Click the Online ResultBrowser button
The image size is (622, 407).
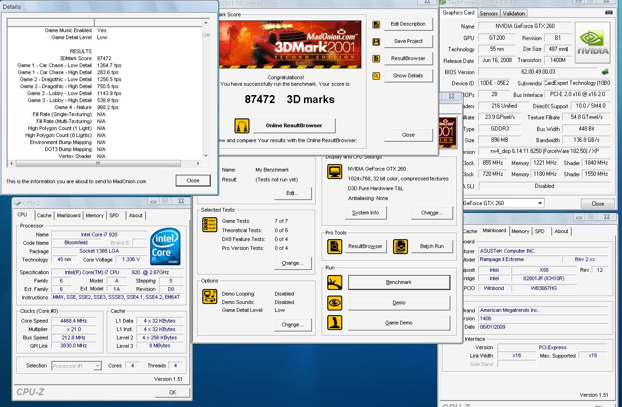pyautogui.click(x=294, y=126)
